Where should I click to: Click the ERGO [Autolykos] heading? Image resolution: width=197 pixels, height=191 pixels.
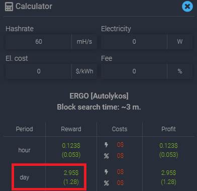pos(99,96)
